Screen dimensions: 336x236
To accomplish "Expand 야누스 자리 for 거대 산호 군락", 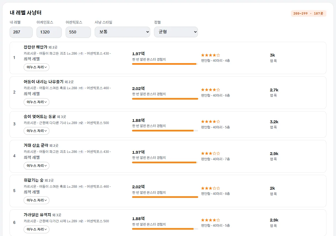I will click(37, 166).
